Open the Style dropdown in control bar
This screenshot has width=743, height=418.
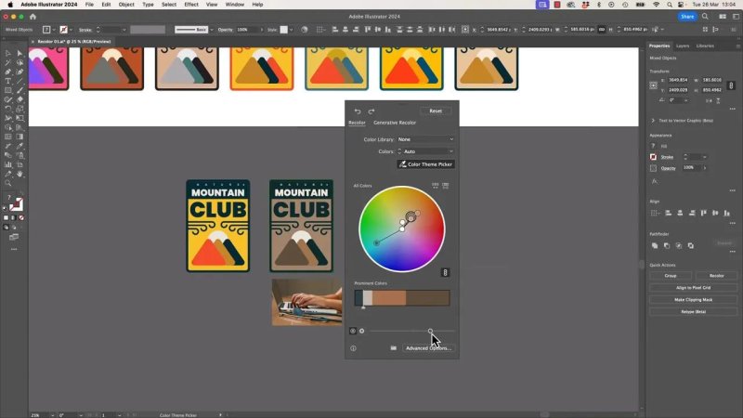pos(291,30)
